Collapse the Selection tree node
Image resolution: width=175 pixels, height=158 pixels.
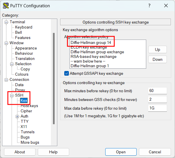12,64
